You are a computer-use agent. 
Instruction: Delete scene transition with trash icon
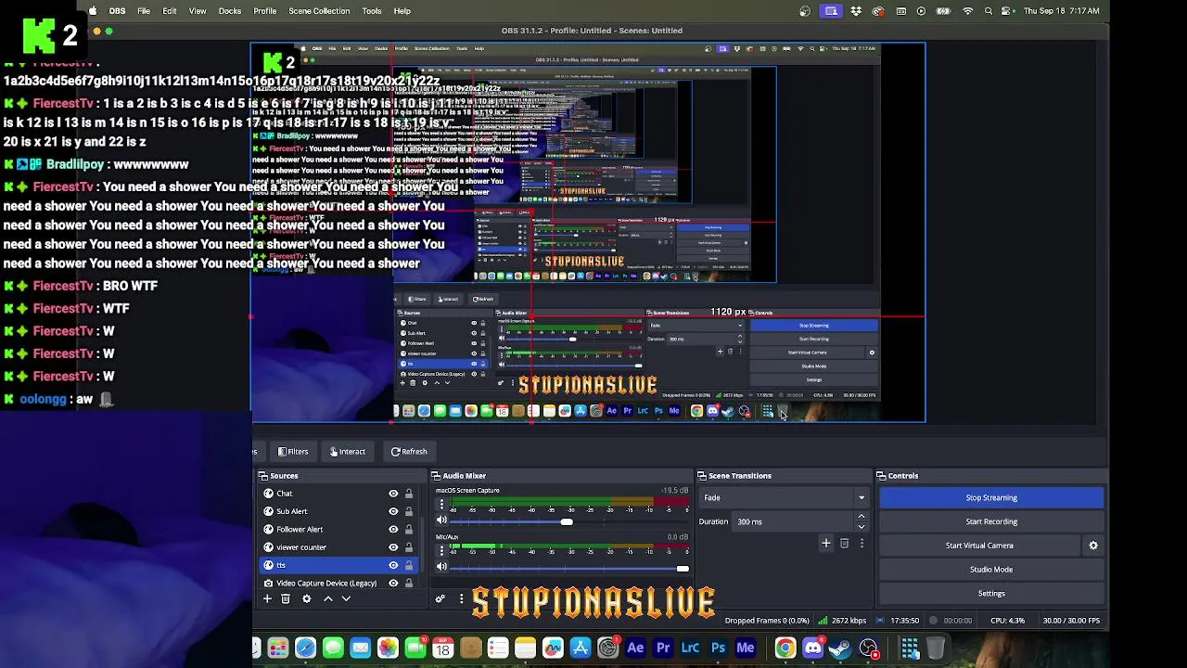[844, 543]
